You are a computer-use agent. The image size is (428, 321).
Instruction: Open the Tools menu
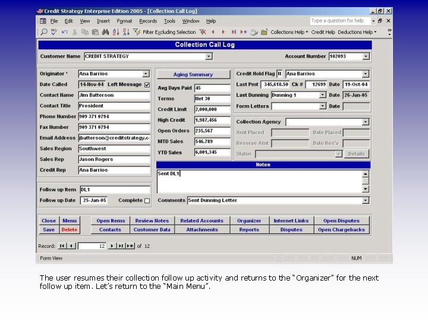pos(169,21)
